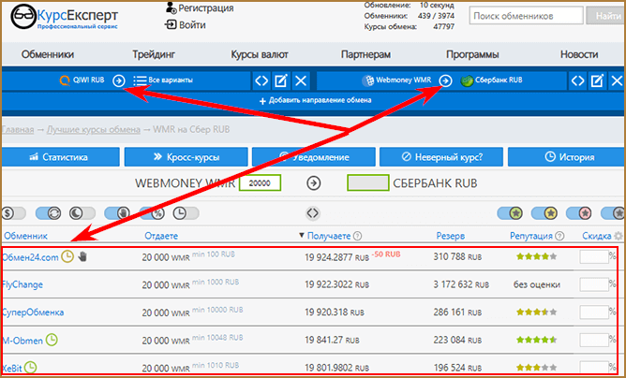Open the СуперОбменка exchanger link
Viewport: 626px width, 378px height.
[33, 313]
